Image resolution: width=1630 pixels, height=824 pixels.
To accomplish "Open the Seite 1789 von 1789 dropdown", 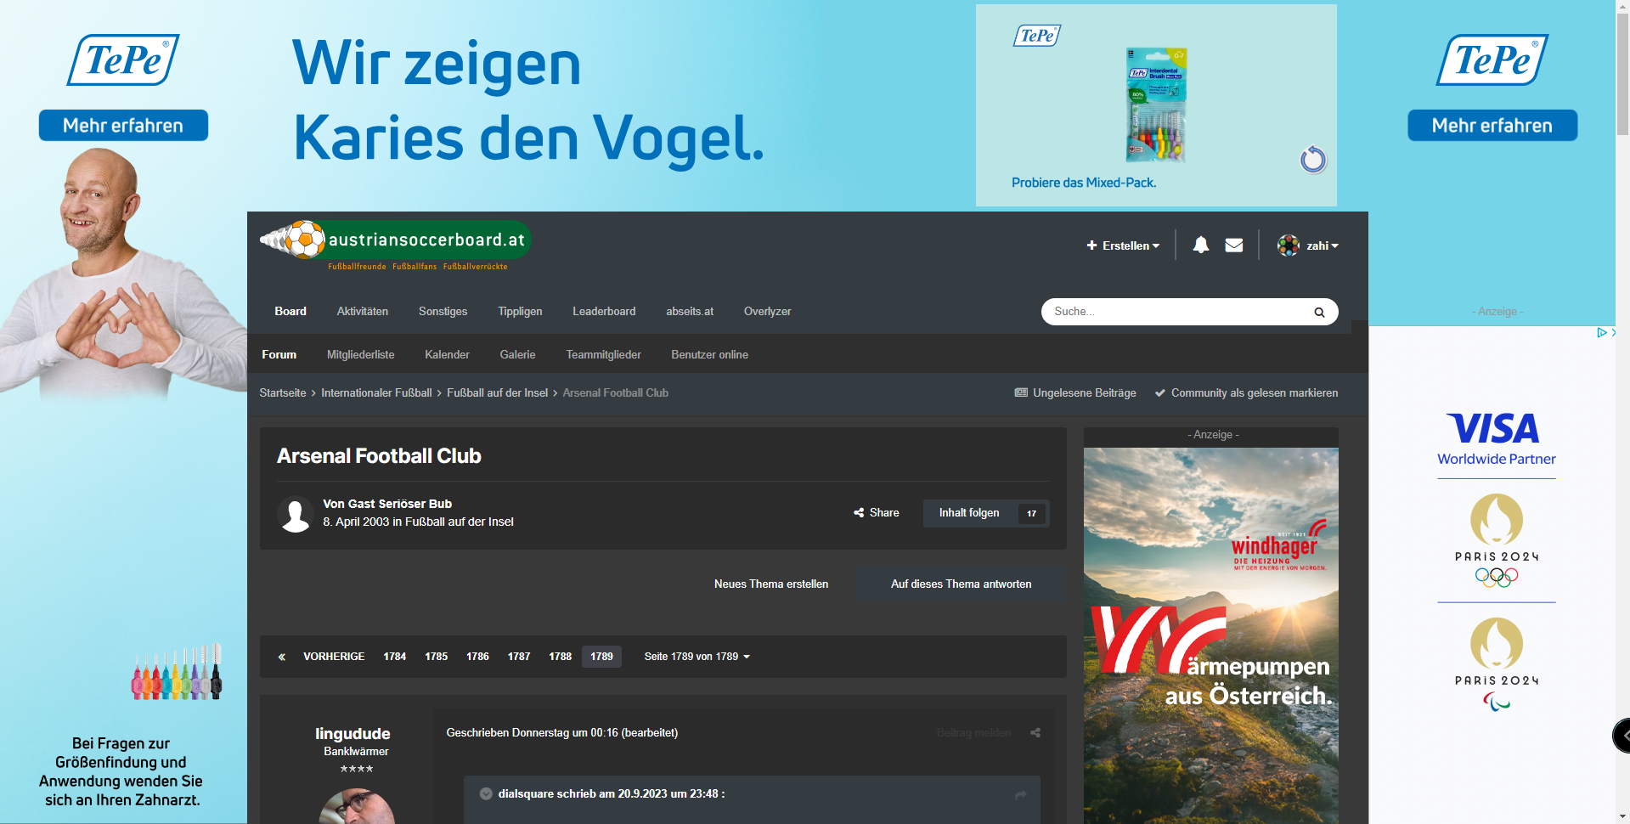I will (x=697, y=657).
